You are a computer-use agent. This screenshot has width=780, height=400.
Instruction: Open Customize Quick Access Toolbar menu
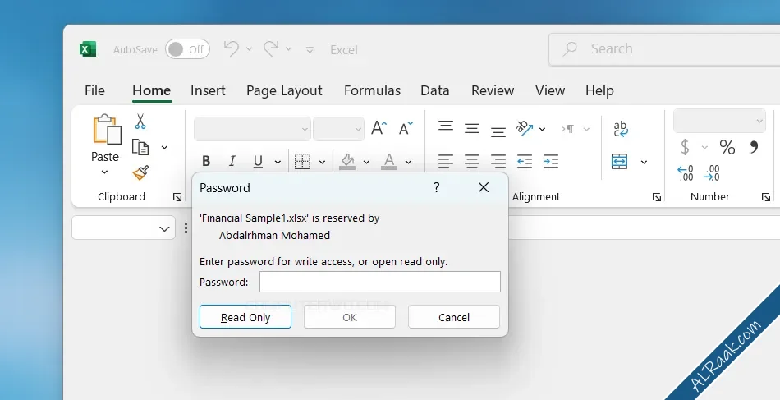pos(310,50)
